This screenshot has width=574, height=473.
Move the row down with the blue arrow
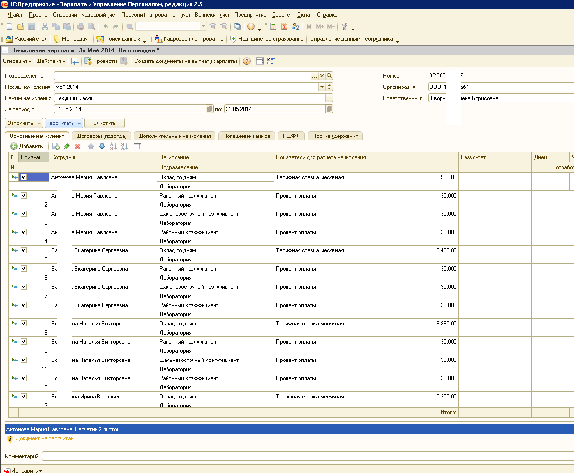102,146
